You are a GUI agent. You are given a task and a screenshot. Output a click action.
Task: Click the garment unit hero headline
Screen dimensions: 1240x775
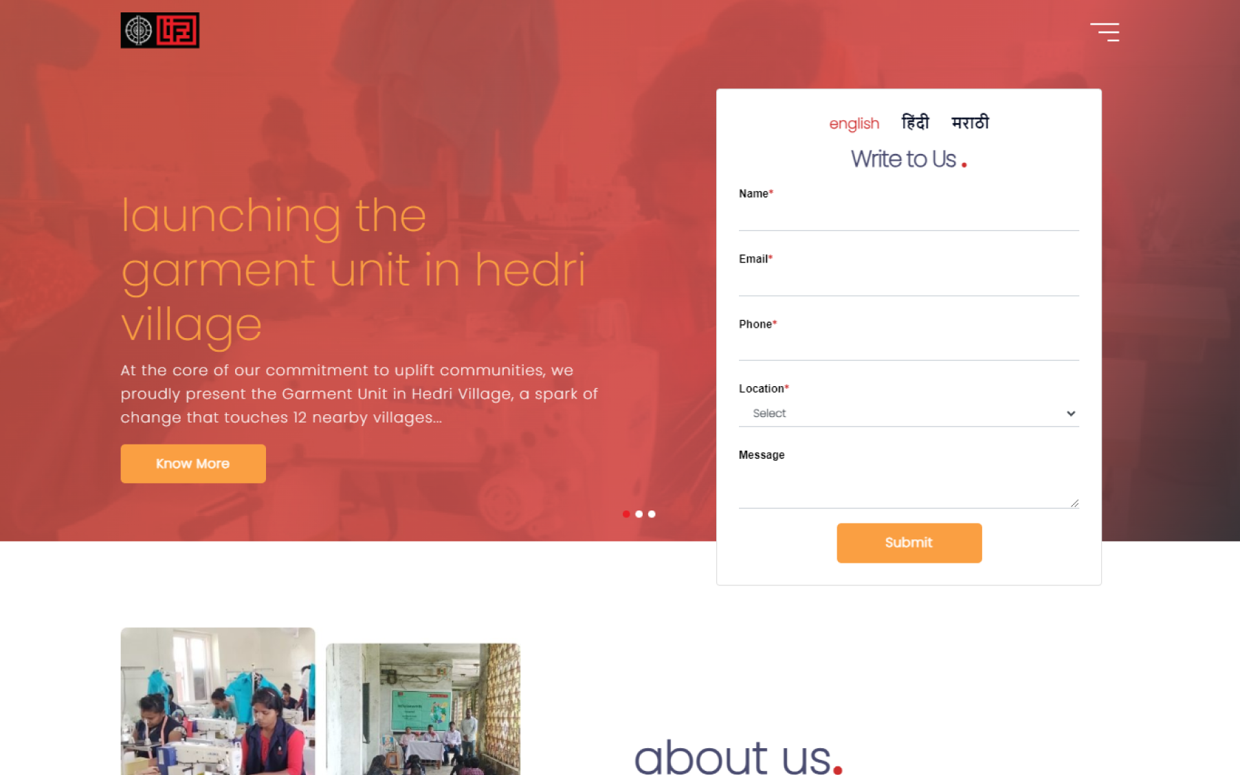coord(353,269)
